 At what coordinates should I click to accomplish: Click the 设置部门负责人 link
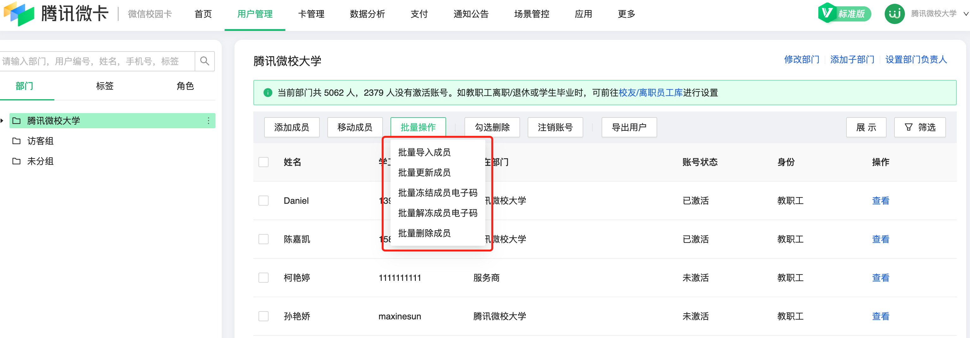(x=916, y=59)
